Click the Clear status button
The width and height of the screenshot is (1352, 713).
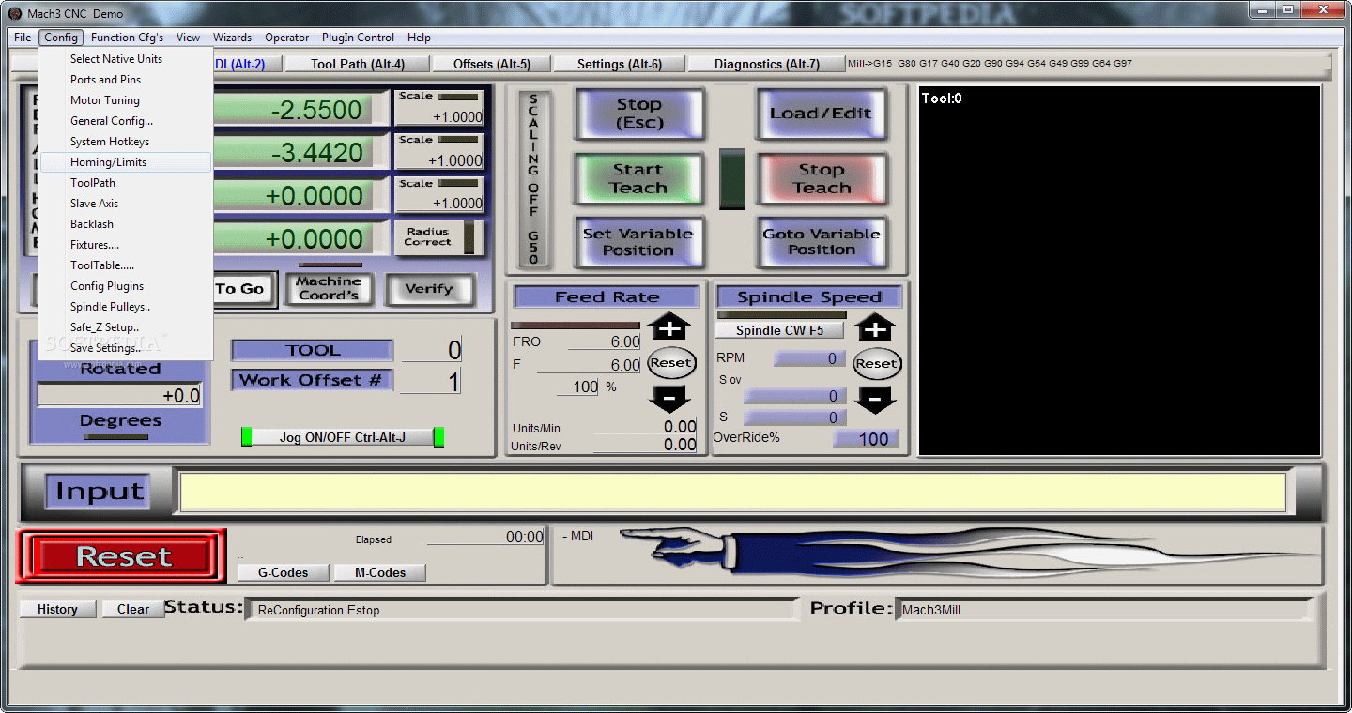pos(132,609)
